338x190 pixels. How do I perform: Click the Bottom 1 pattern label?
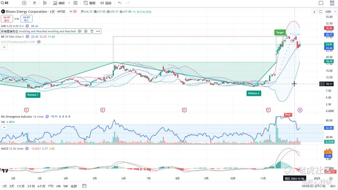(33, 95)
